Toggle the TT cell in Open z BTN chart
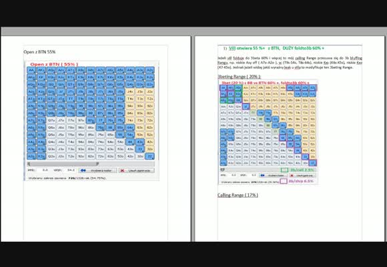Image resolution: width=387 pixels, height=267 pixels. (71, 99)
